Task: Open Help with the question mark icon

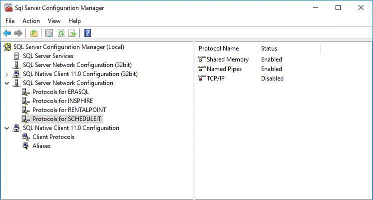Action: pos(88,33)
